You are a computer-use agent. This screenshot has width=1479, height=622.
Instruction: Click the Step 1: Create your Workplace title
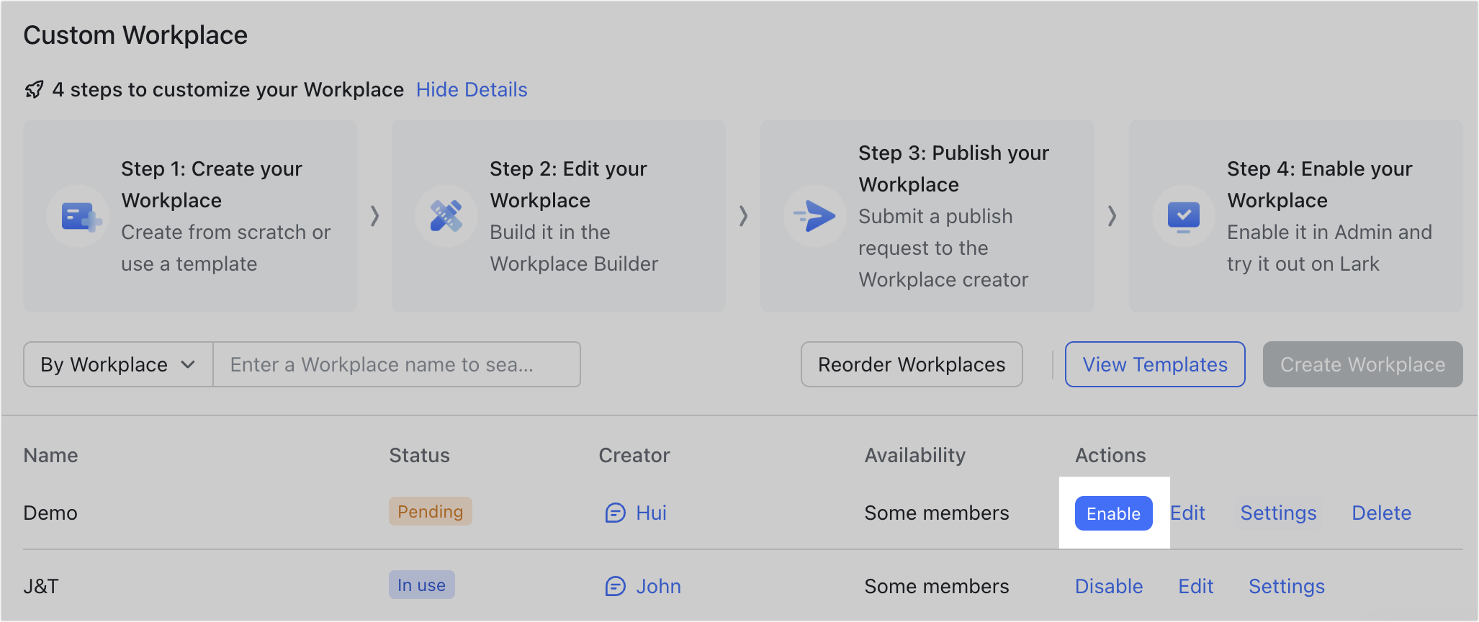click(x=212, y=184)
